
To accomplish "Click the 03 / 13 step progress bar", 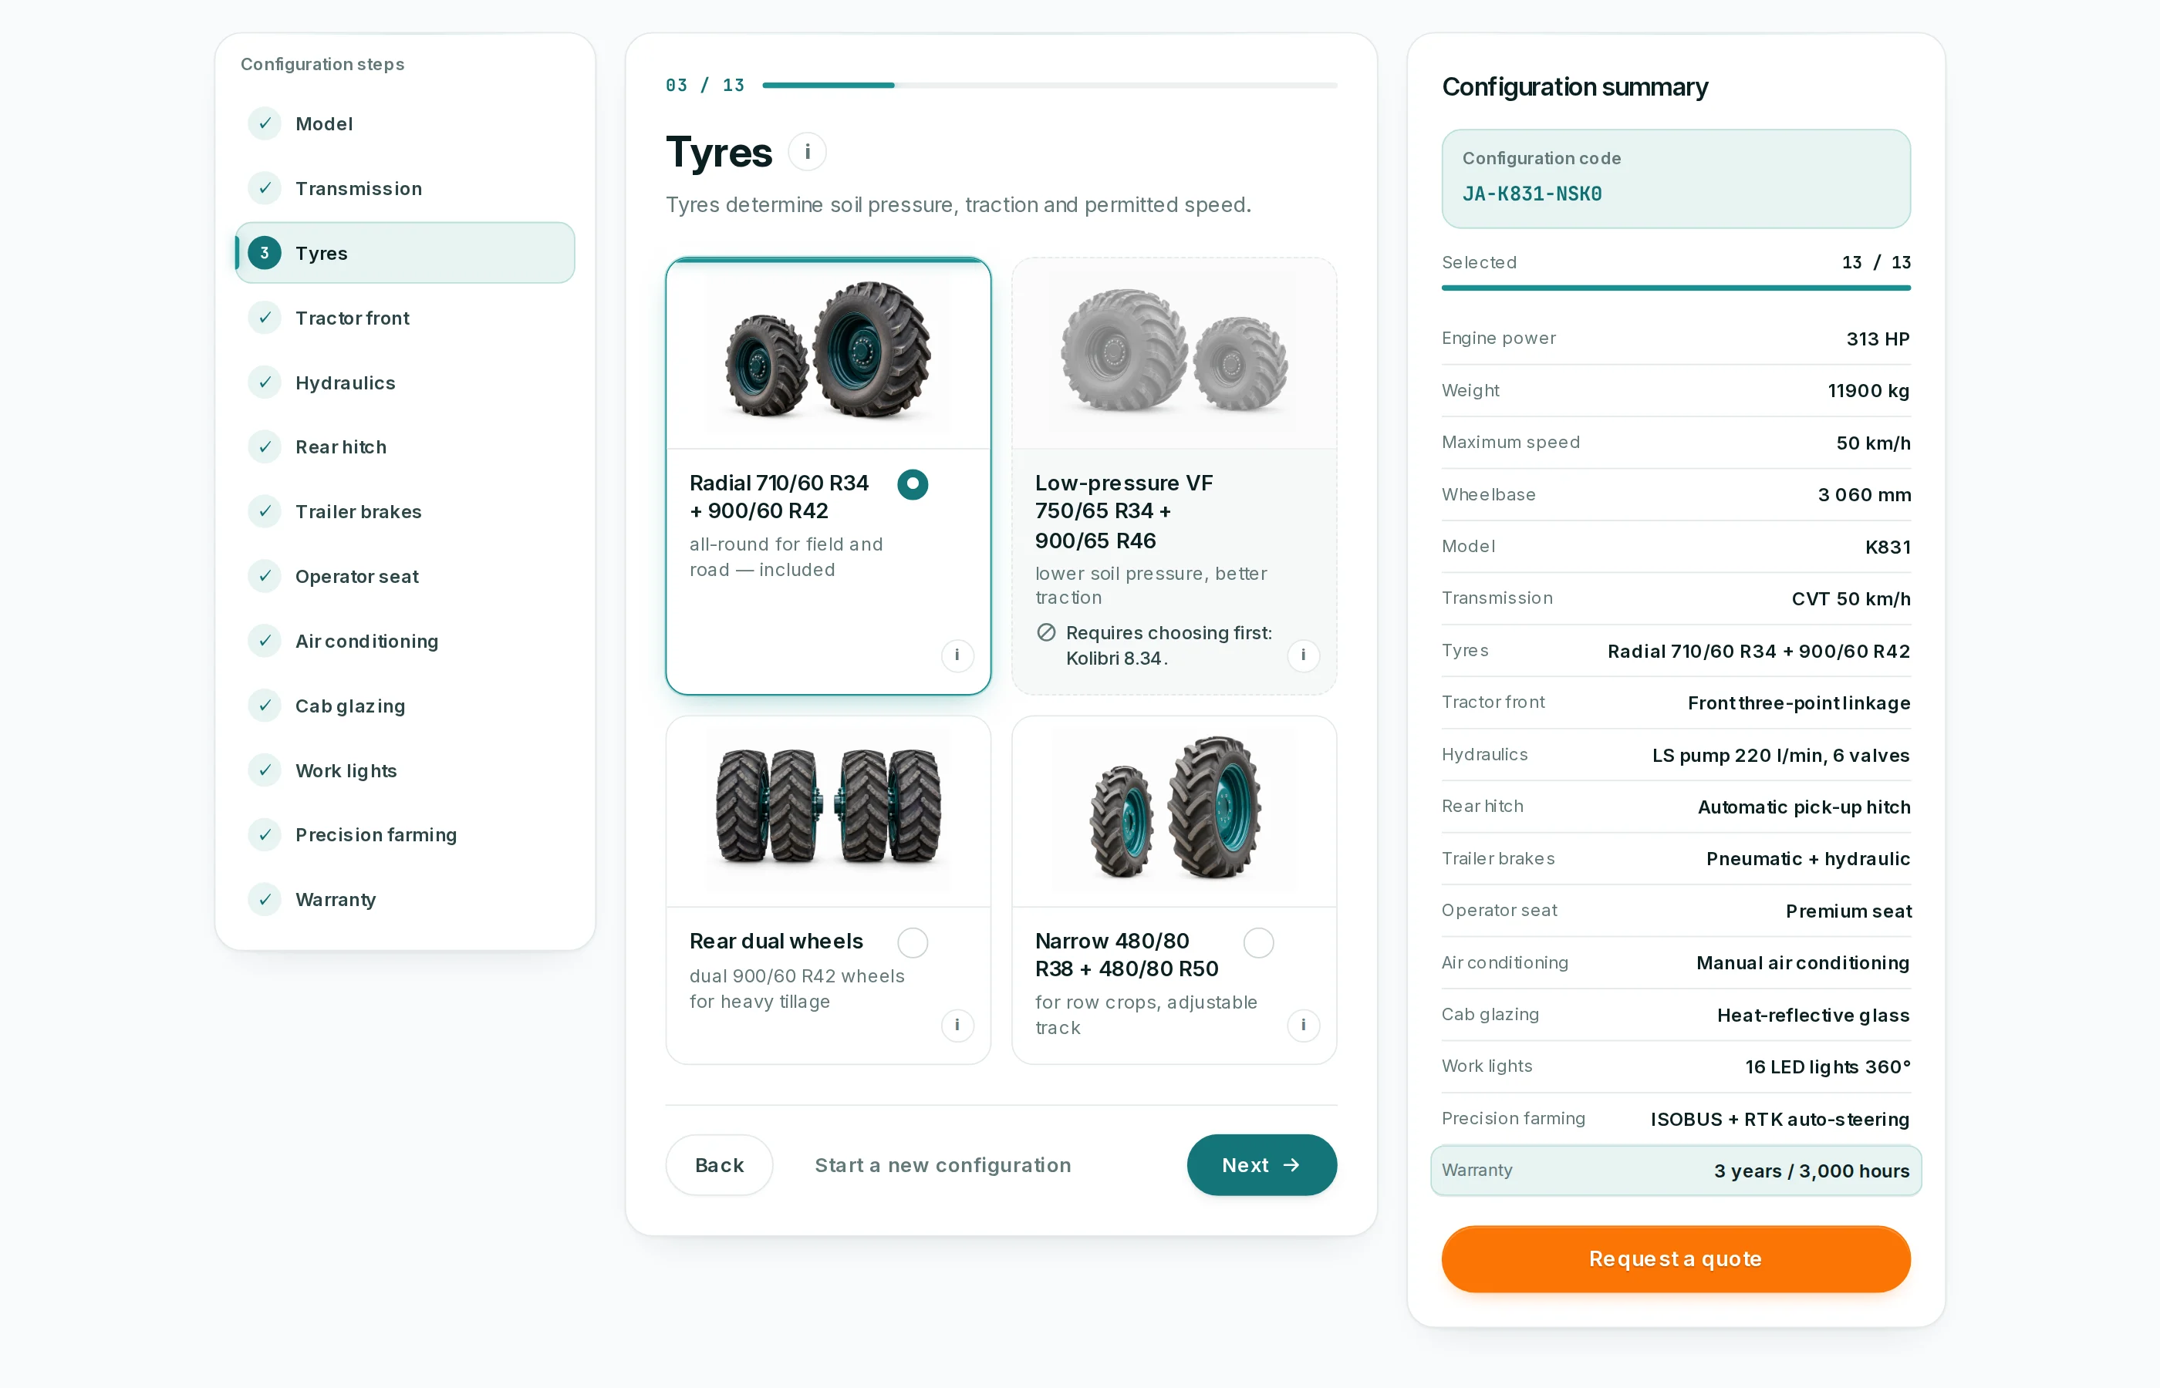I will [1049, 86].
